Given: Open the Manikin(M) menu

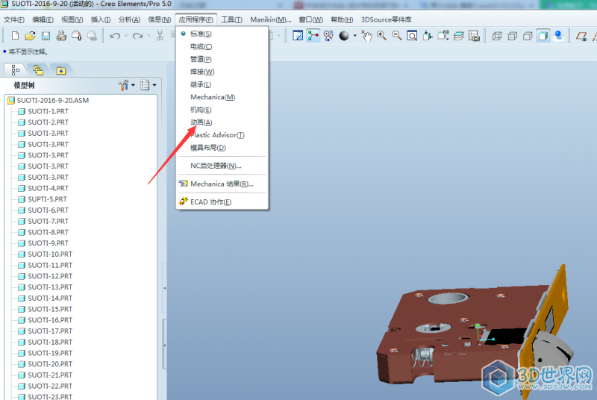Looking at the screenshot, I should pos(271,20).
